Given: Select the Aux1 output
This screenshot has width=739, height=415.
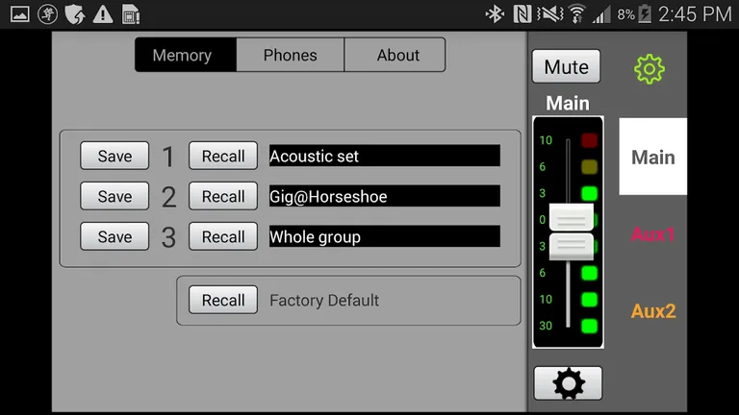Looking at the screenshot, I should 652,233.
